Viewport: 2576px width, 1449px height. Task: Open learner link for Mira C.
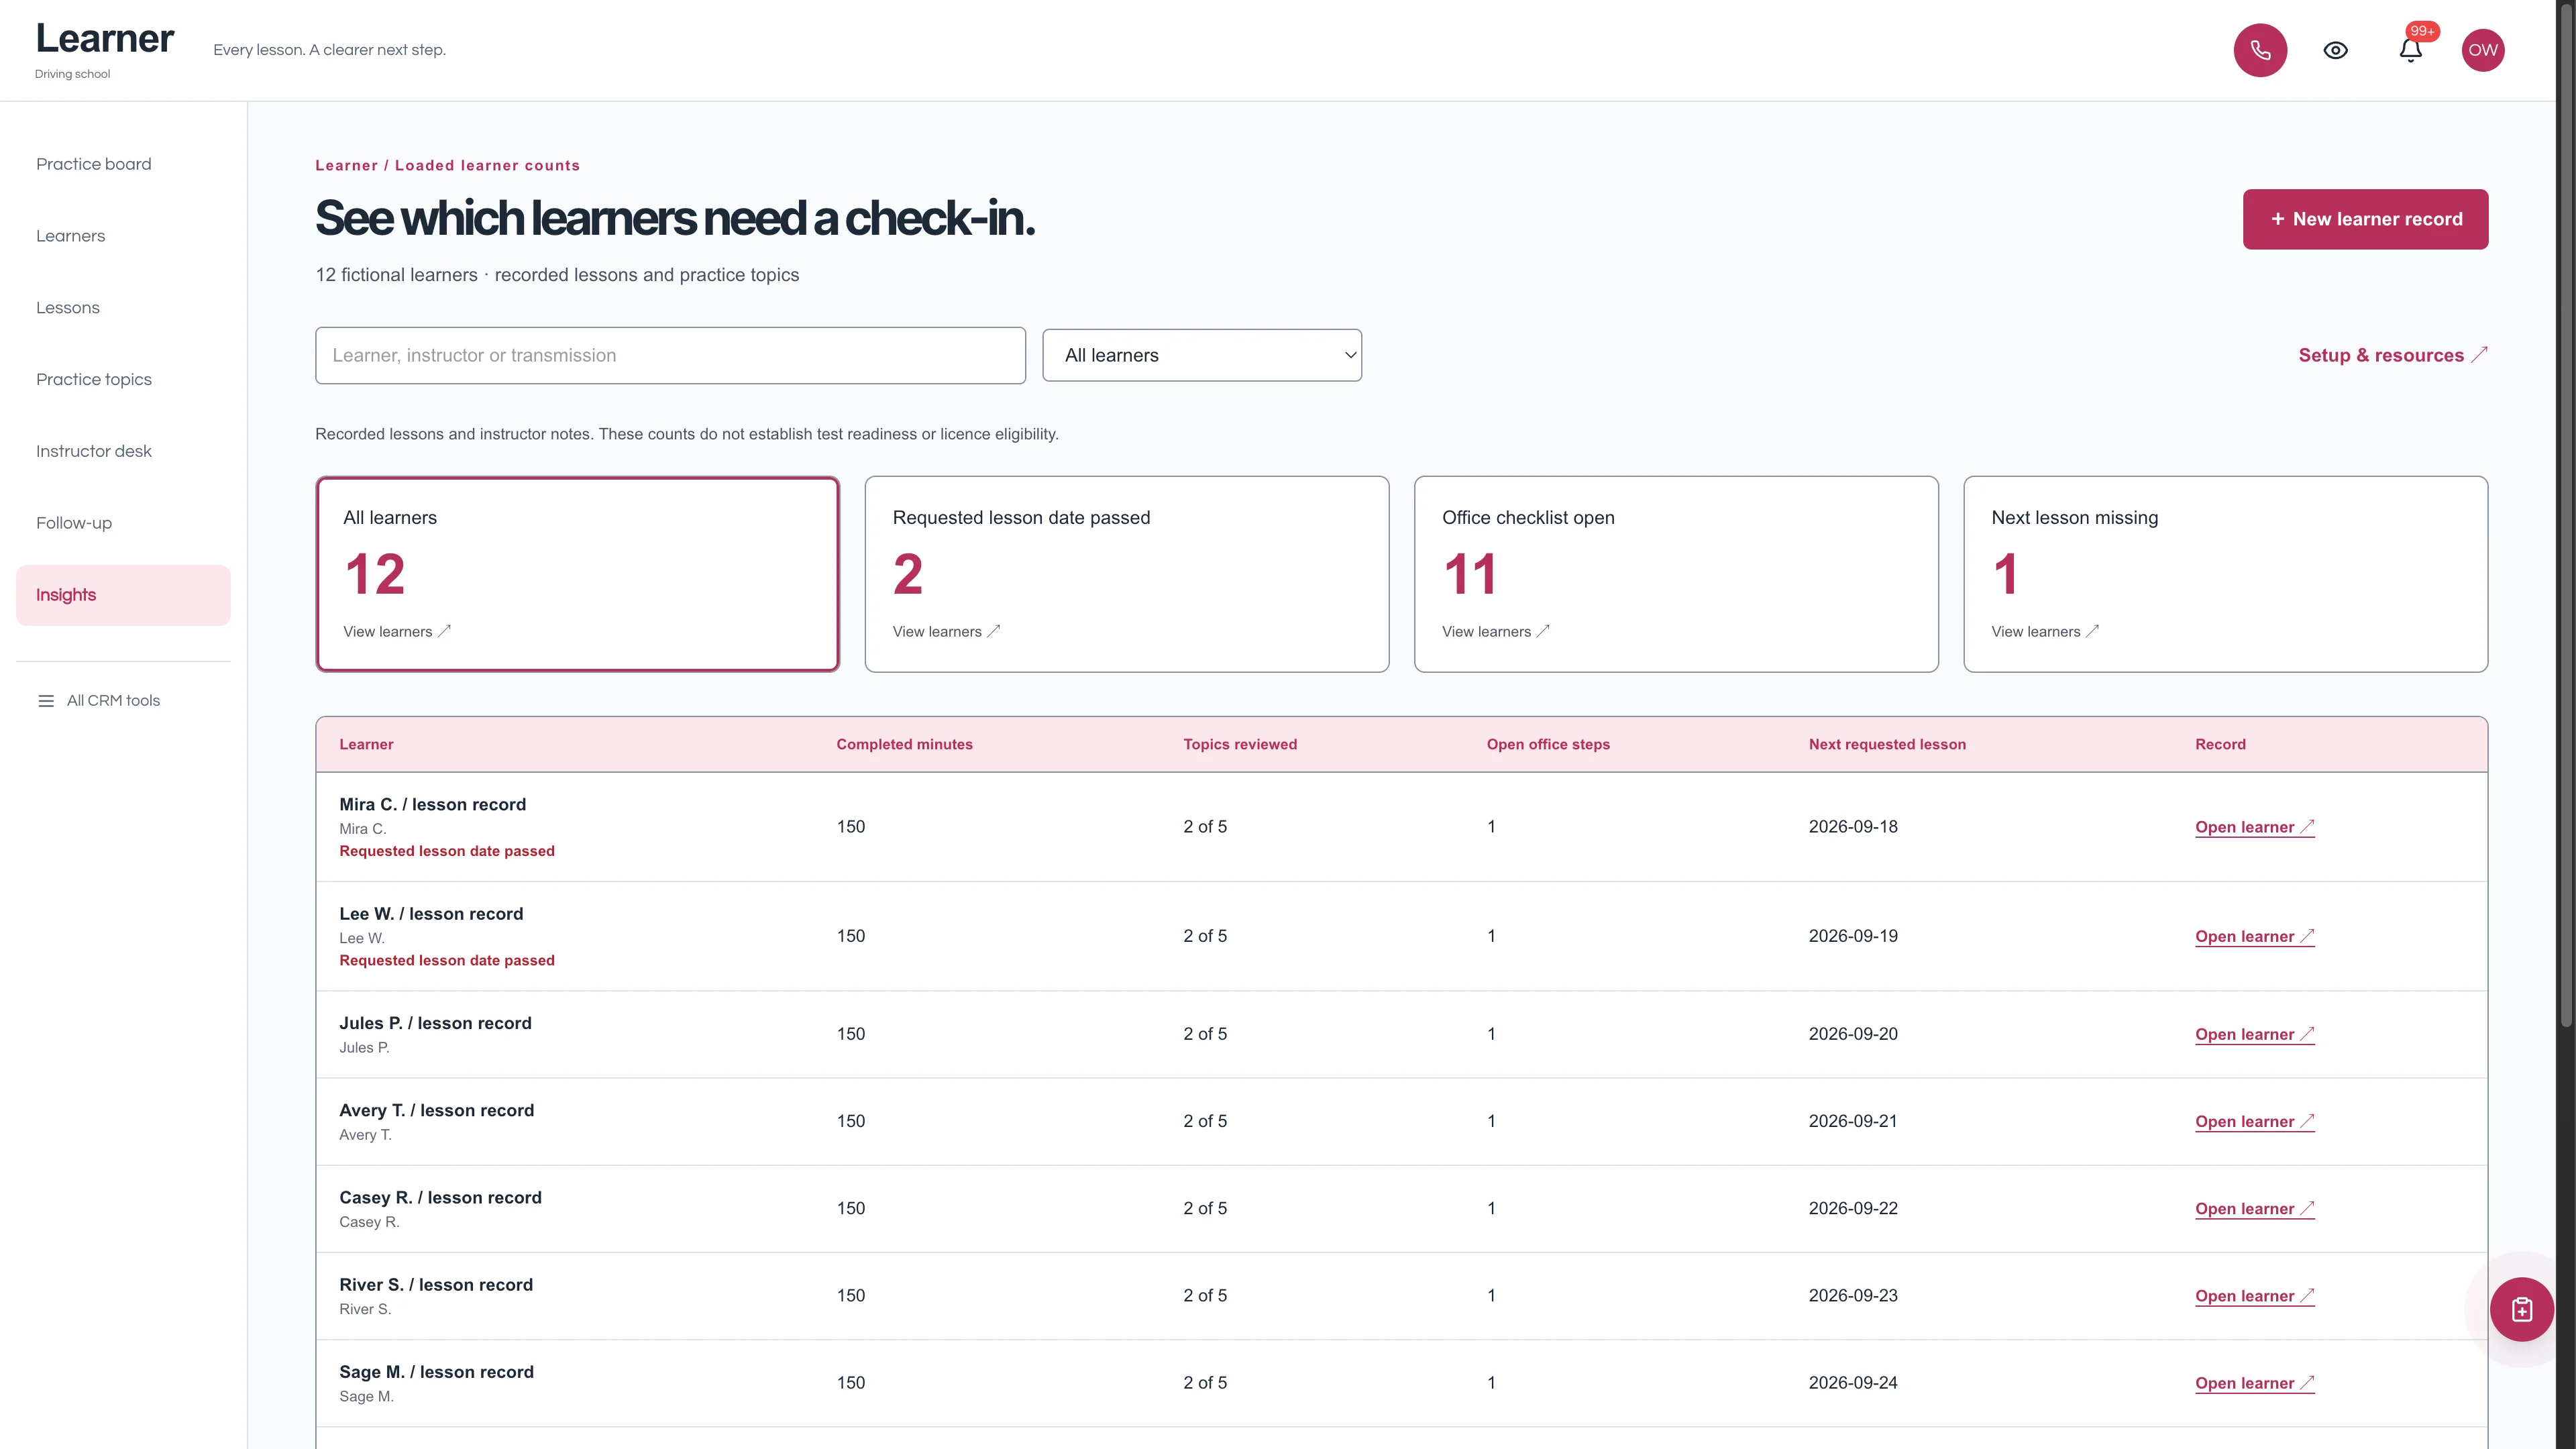pos(2255,827)
